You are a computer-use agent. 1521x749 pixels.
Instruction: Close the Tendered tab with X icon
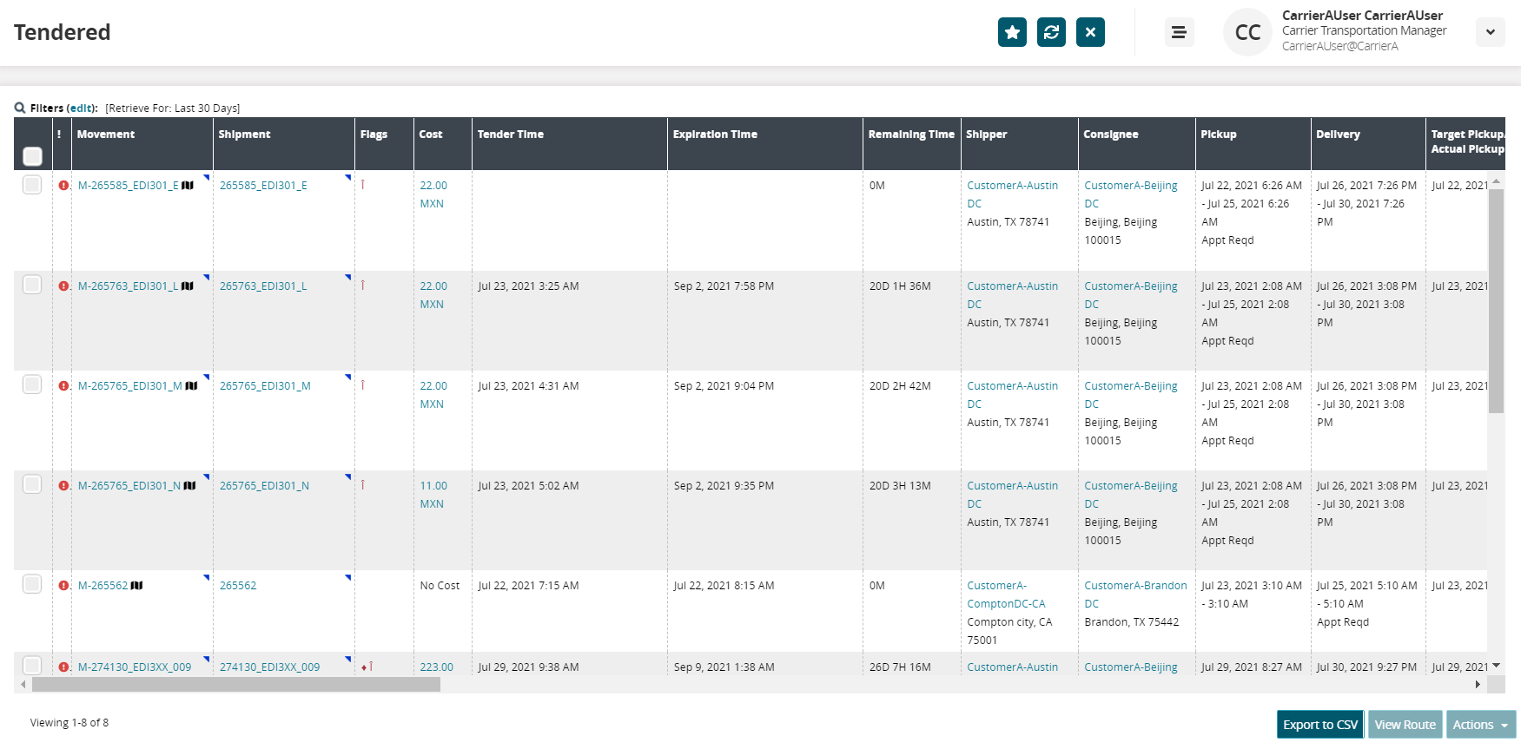click(x=1090, y=32)
